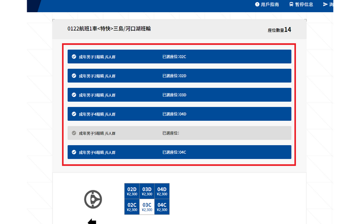Deselect seat 03D on seat map
The width and height of the screenshot is (360, 224).
point(147,192)
